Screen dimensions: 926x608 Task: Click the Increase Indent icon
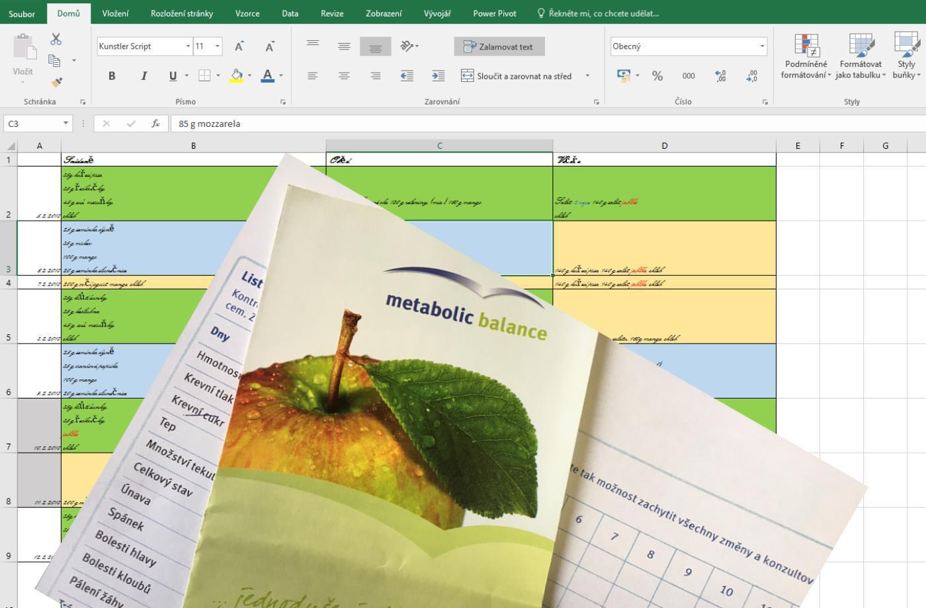click(x=438, y=76)
